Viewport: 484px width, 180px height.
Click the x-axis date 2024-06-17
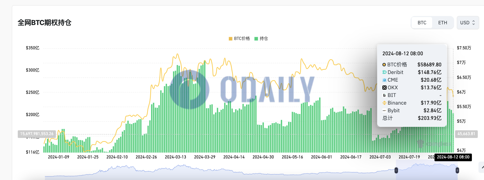click(x=351, y=157)
